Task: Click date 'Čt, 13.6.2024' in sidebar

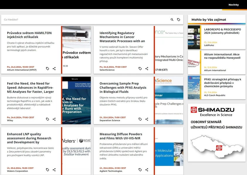Action: pos(211,42)
